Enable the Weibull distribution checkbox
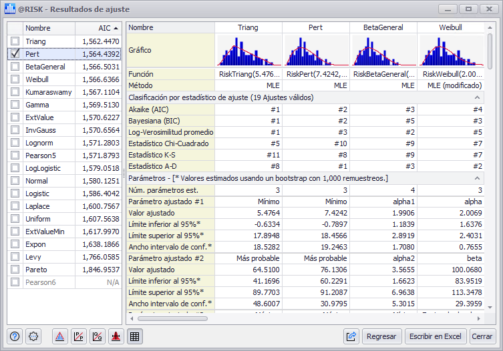This screenshot has width=503, height=351. point(15,79)
